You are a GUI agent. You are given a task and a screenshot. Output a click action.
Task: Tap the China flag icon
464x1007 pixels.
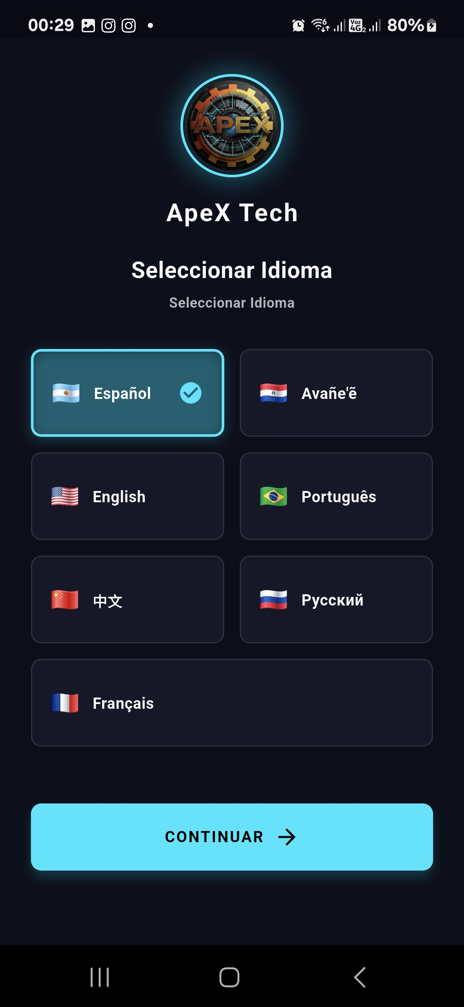tap(65, 599)
